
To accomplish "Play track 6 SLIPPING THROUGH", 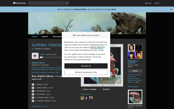I will click(x=33, y=101).
